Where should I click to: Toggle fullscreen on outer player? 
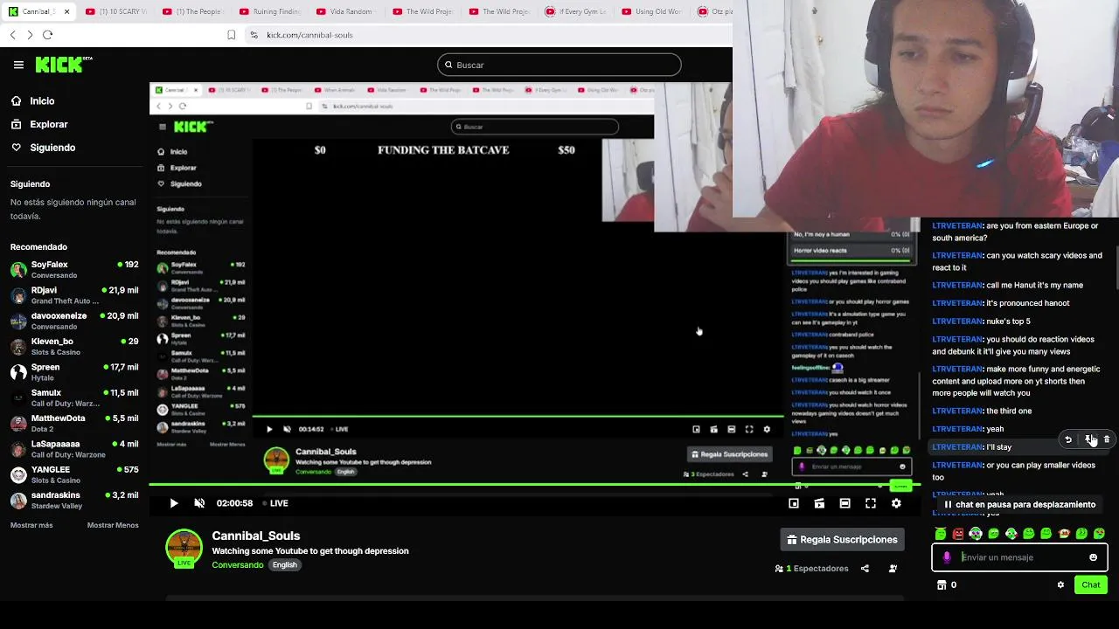[871, 503]
